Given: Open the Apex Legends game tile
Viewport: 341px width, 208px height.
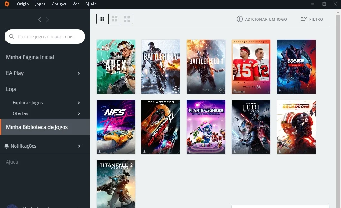Looking at the screenshot, I should click(116, 67).
